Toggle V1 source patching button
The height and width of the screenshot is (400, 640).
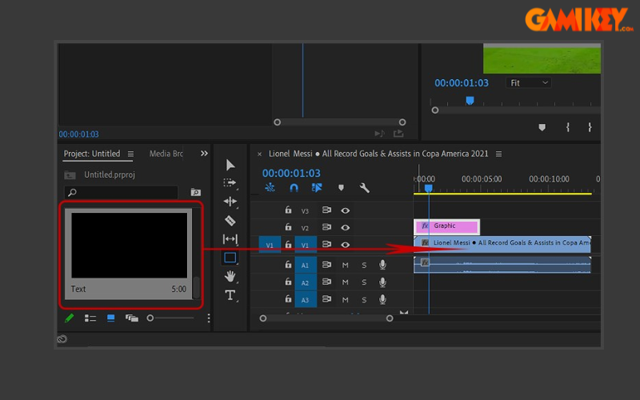click(x=270, y=245)
